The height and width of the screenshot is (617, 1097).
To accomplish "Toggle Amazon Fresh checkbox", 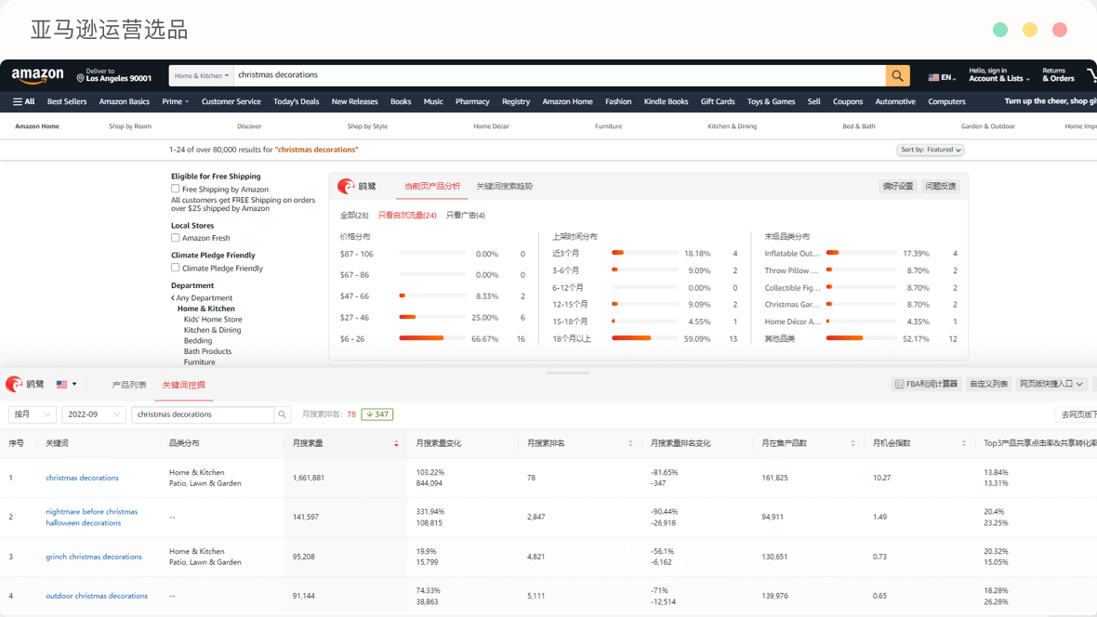I will coord(175,238).
